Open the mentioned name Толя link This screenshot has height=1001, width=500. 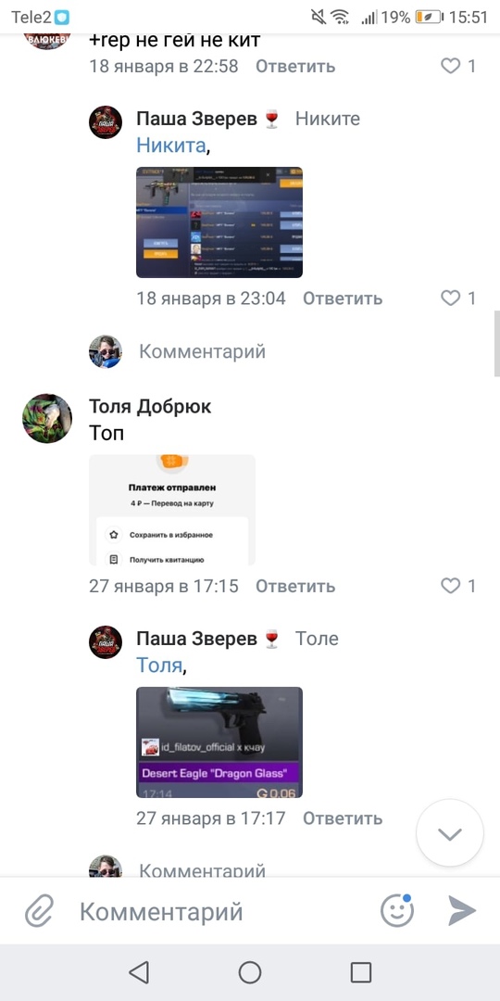click(159, 665)
